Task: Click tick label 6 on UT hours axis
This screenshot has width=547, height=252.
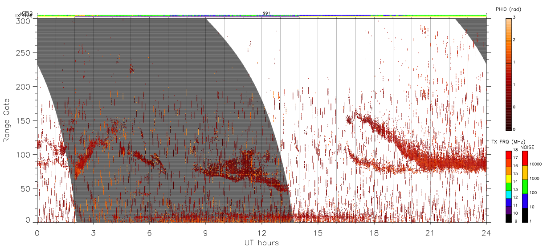Action: pos(150,233)
